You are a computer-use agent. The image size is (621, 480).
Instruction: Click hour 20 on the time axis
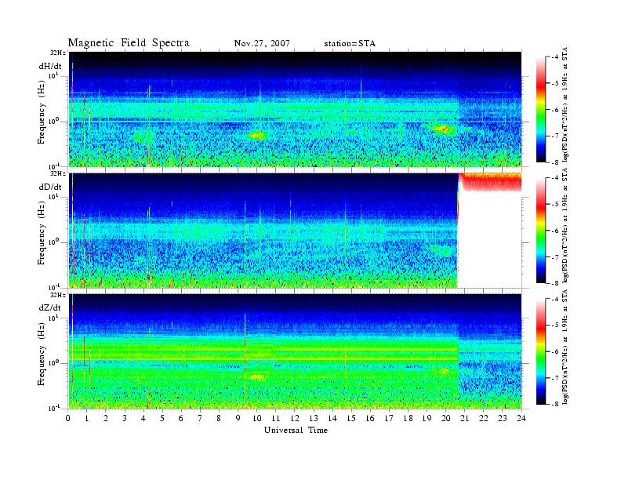[446, 418]
